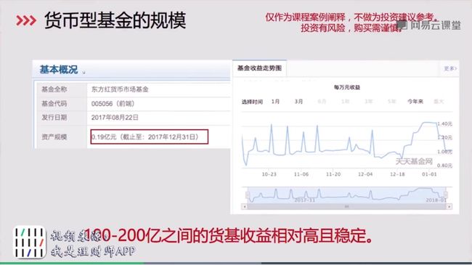The image size is (472, 265).
Task: Click the right range handle of chart navigator
Action: pos(446,195)
